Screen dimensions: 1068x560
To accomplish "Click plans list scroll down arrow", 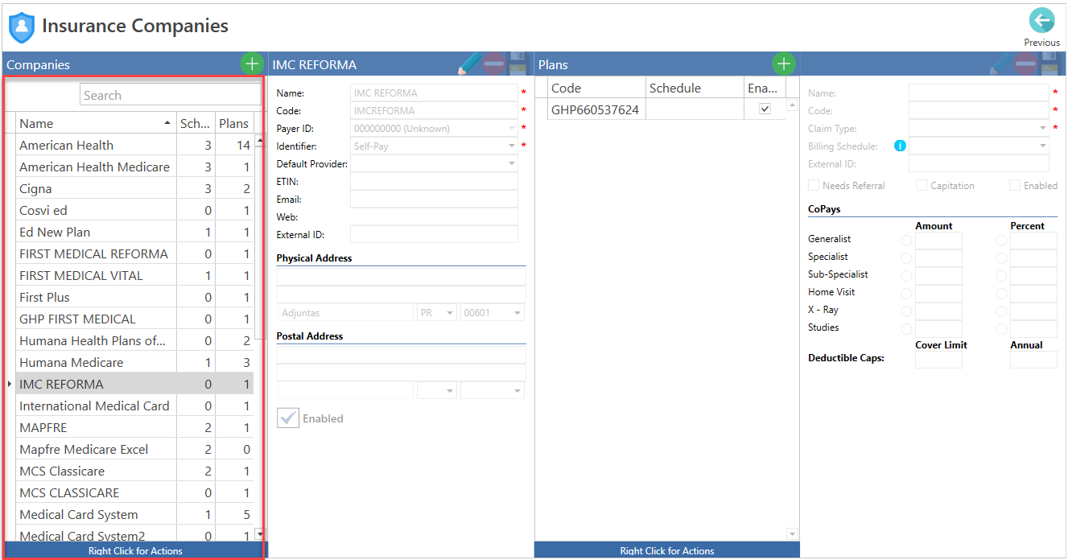I will pyautogui.click(x=792, y=534).
